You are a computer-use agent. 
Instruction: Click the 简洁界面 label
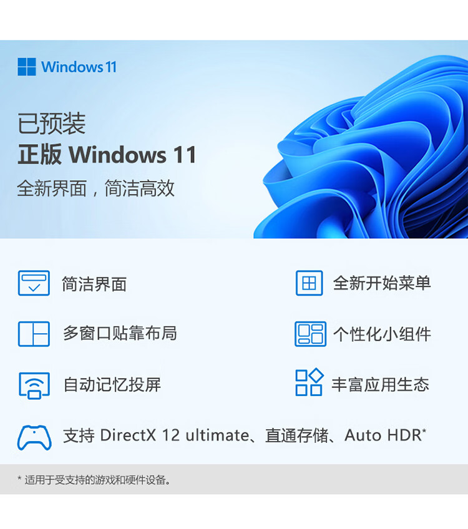point(94,284)
